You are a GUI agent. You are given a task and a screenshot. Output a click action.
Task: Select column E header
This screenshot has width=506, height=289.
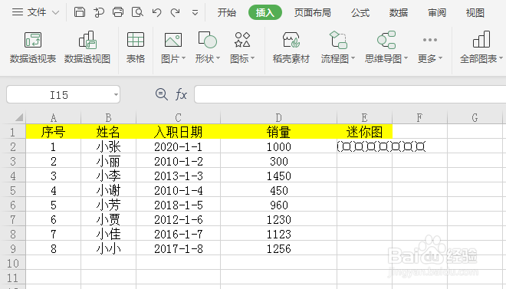click(x=364, y=117)
